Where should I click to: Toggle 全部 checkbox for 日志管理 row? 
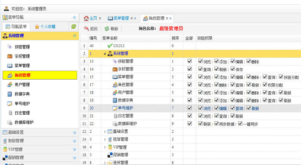tap(190, 116)
